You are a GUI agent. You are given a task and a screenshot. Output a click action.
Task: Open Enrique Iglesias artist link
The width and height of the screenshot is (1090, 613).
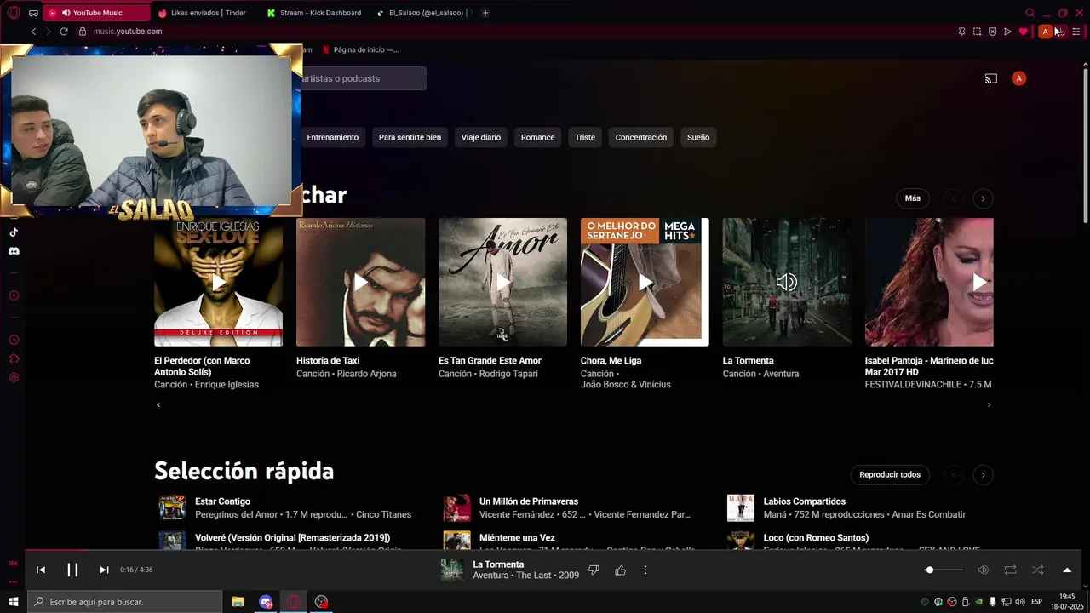[x=227, y=385]
